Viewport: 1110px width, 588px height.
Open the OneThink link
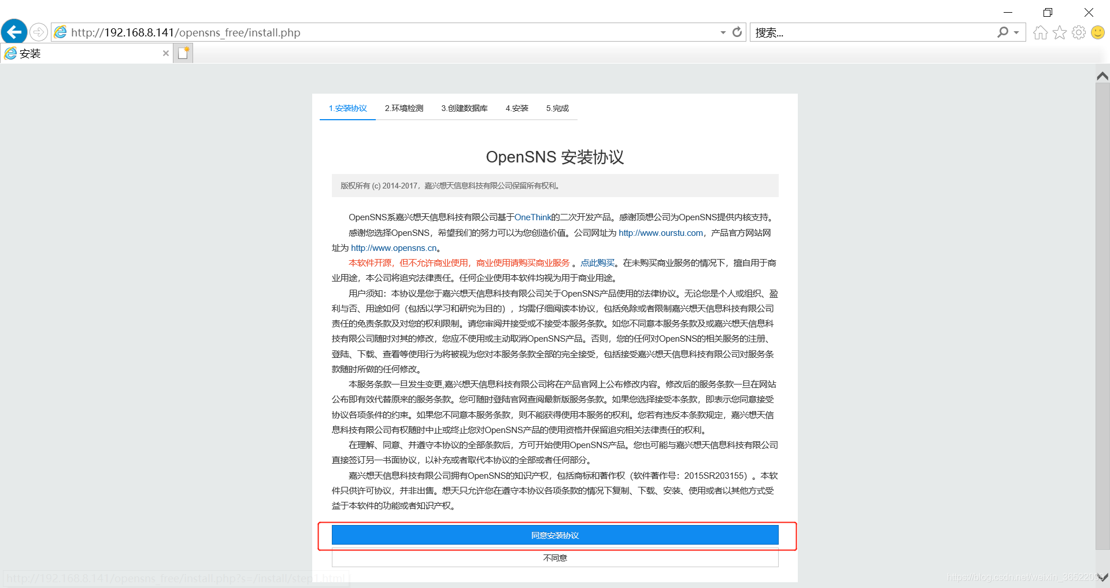[532, 217]
